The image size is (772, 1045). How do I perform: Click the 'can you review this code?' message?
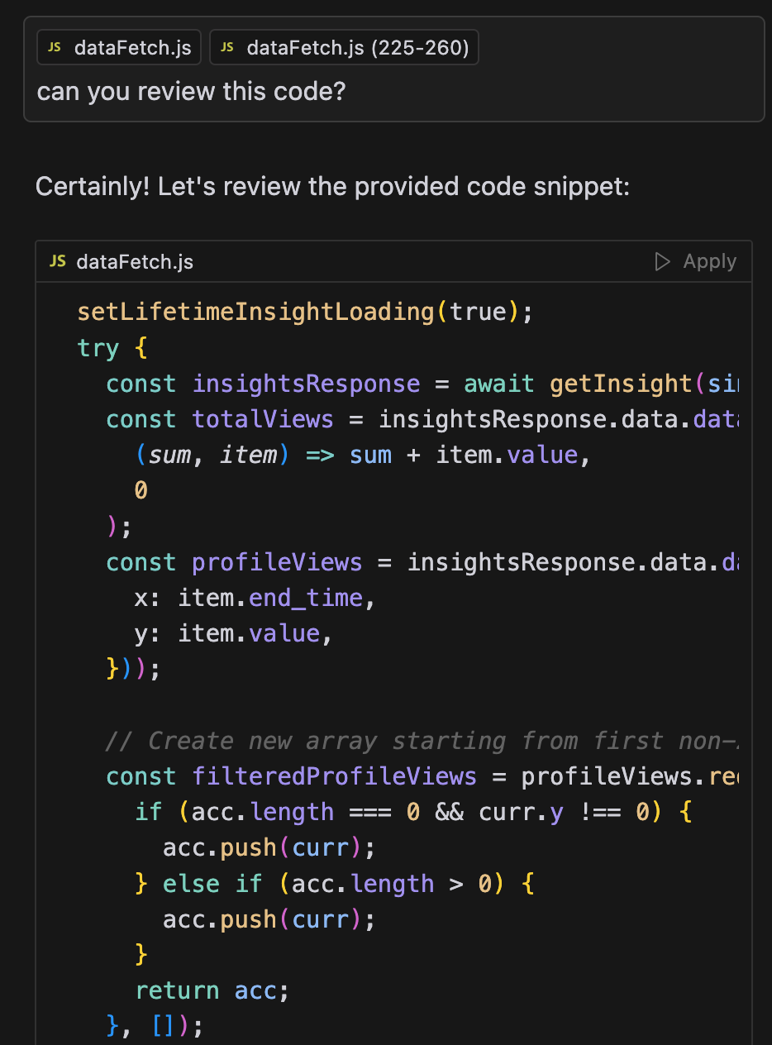191,91
